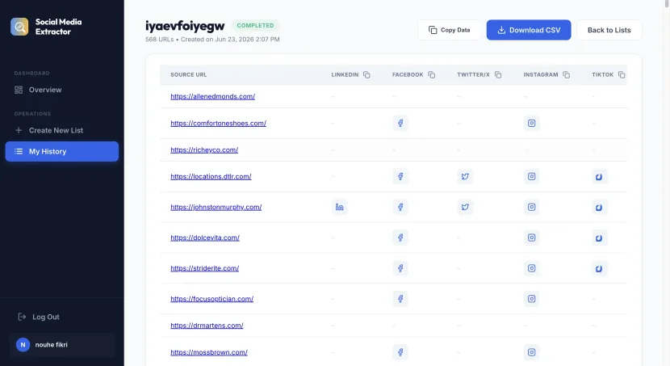670x366 pixels.
Task: Open Instagram icon for focusoptician.com
Action: click(531, 298)
